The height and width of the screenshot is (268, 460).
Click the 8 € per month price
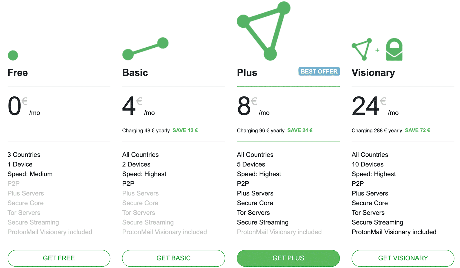(253, 106)
